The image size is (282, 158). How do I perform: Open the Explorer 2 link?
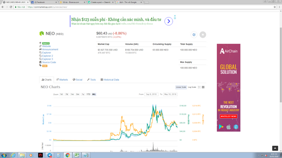coord(48,56)
